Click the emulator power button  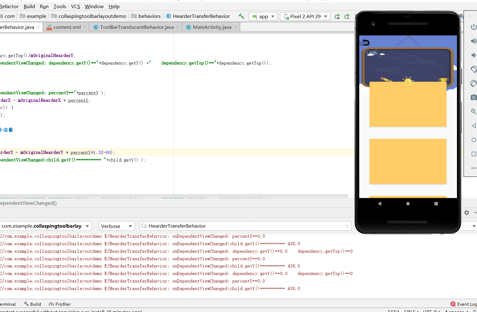474,27
